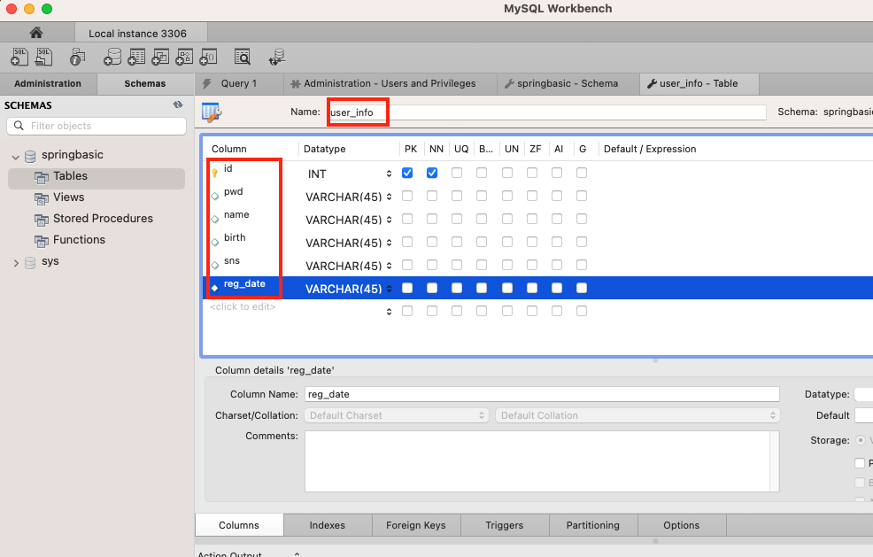Switch to the Indexes bottom tab
873x557 pixels.
point(328,525)
